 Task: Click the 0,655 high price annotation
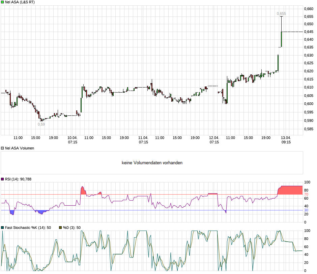pos(281,13)
